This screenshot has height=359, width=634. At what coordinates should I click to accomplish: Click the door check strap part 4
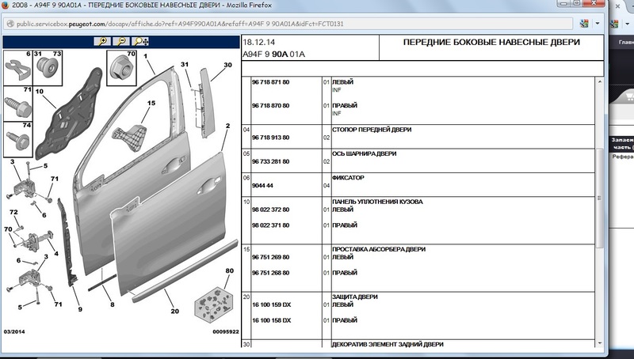click(38, 240)
